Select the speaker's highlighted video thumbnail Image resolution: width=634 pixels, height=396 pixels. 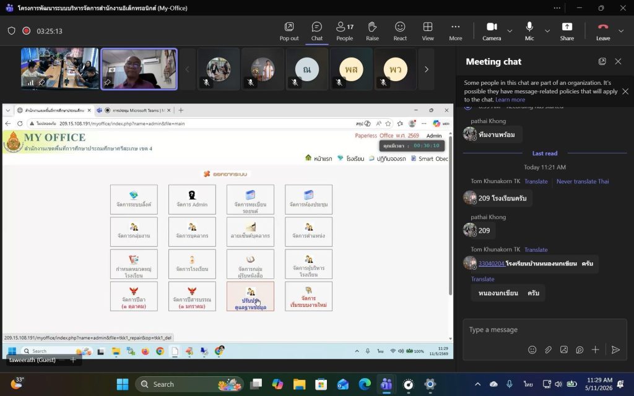(x=139, y=69)
